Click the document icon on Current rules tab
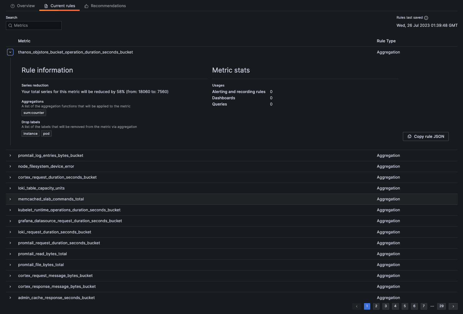This screenshot has width=463, height=314. [45, 6]
